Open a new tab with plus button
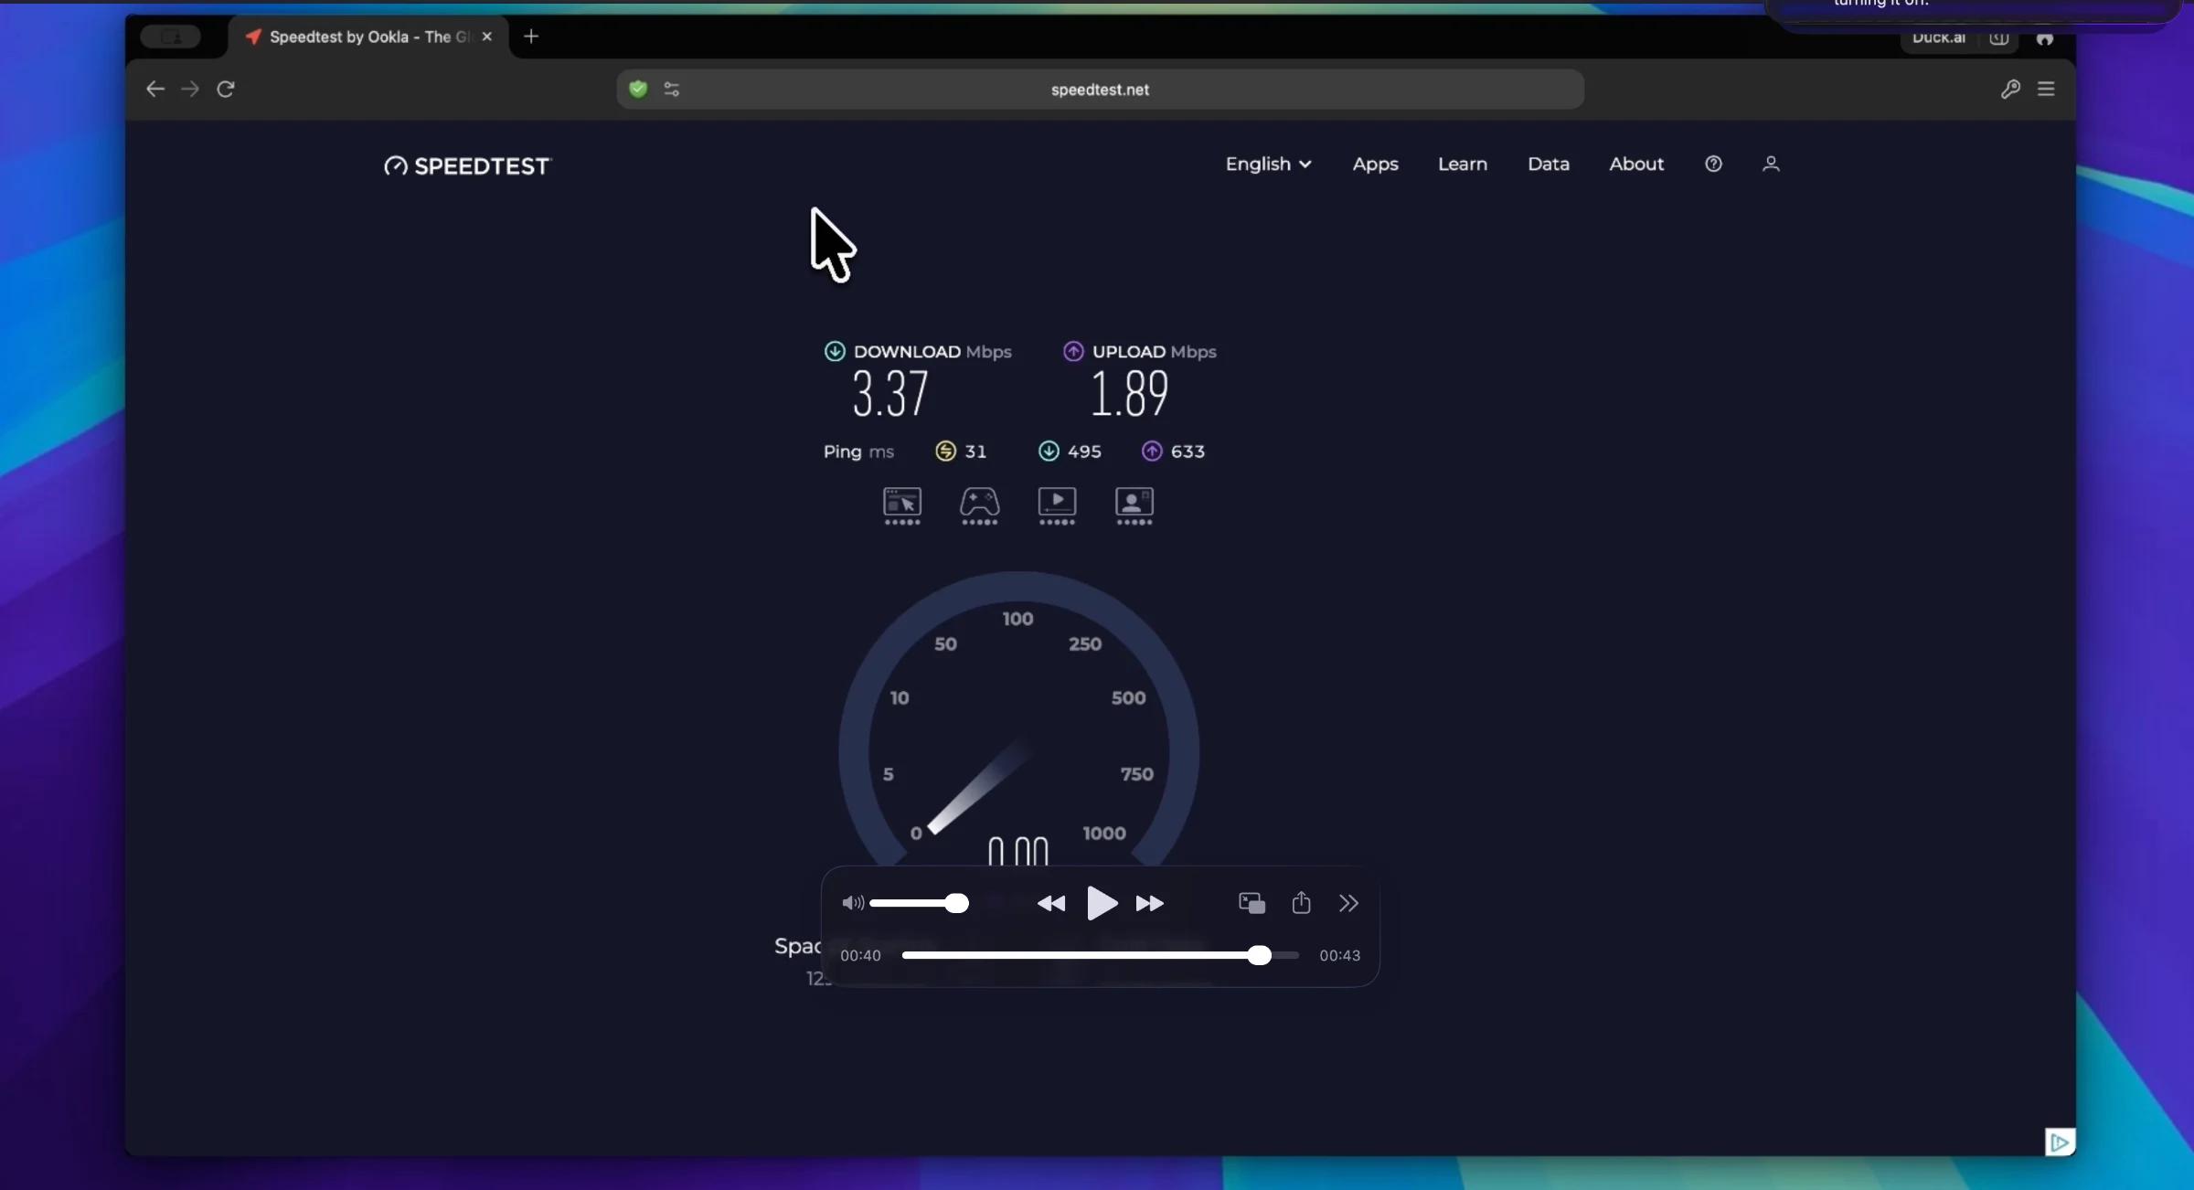The width and height of the screenshot is (2194, 1190). point(531,37)
